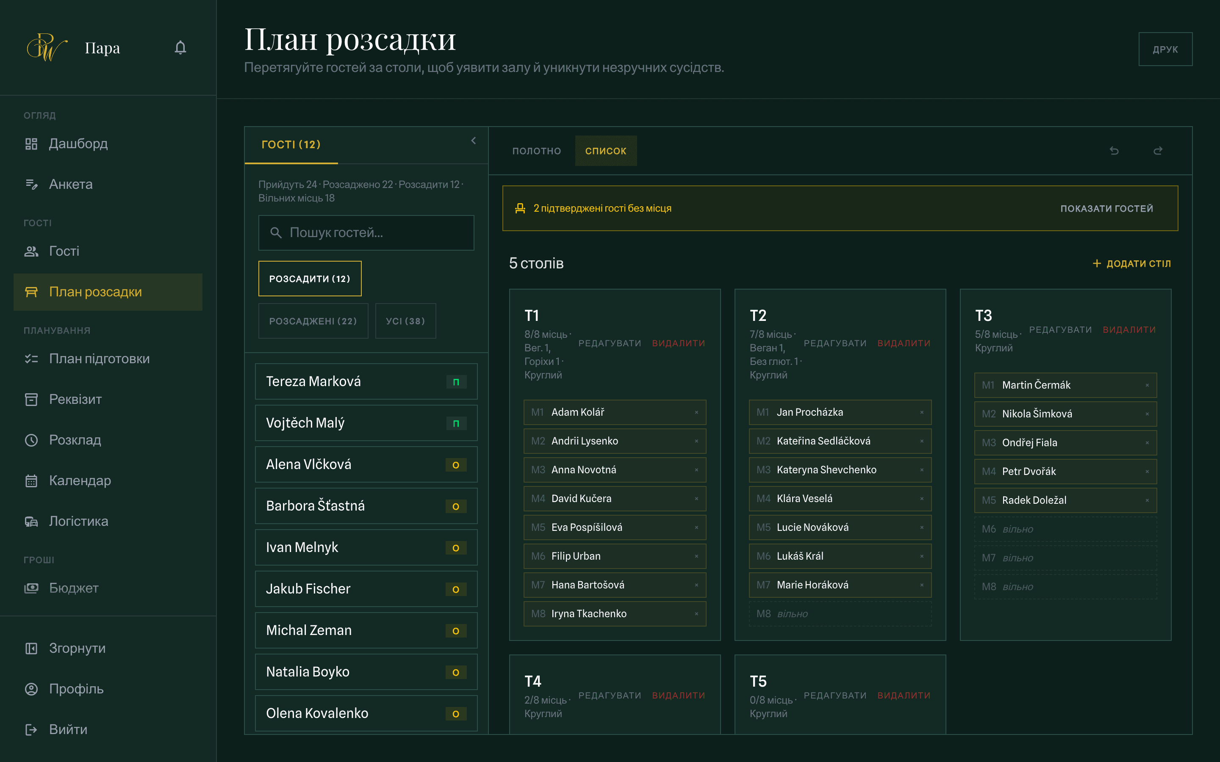Filter by Розсаджені (22)

pos(313,321)
